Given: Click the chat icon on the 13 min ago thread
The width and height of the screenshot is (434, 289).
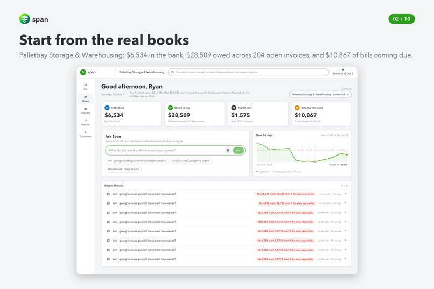Looking at the screenshot, I should click(x=108, y=231).
